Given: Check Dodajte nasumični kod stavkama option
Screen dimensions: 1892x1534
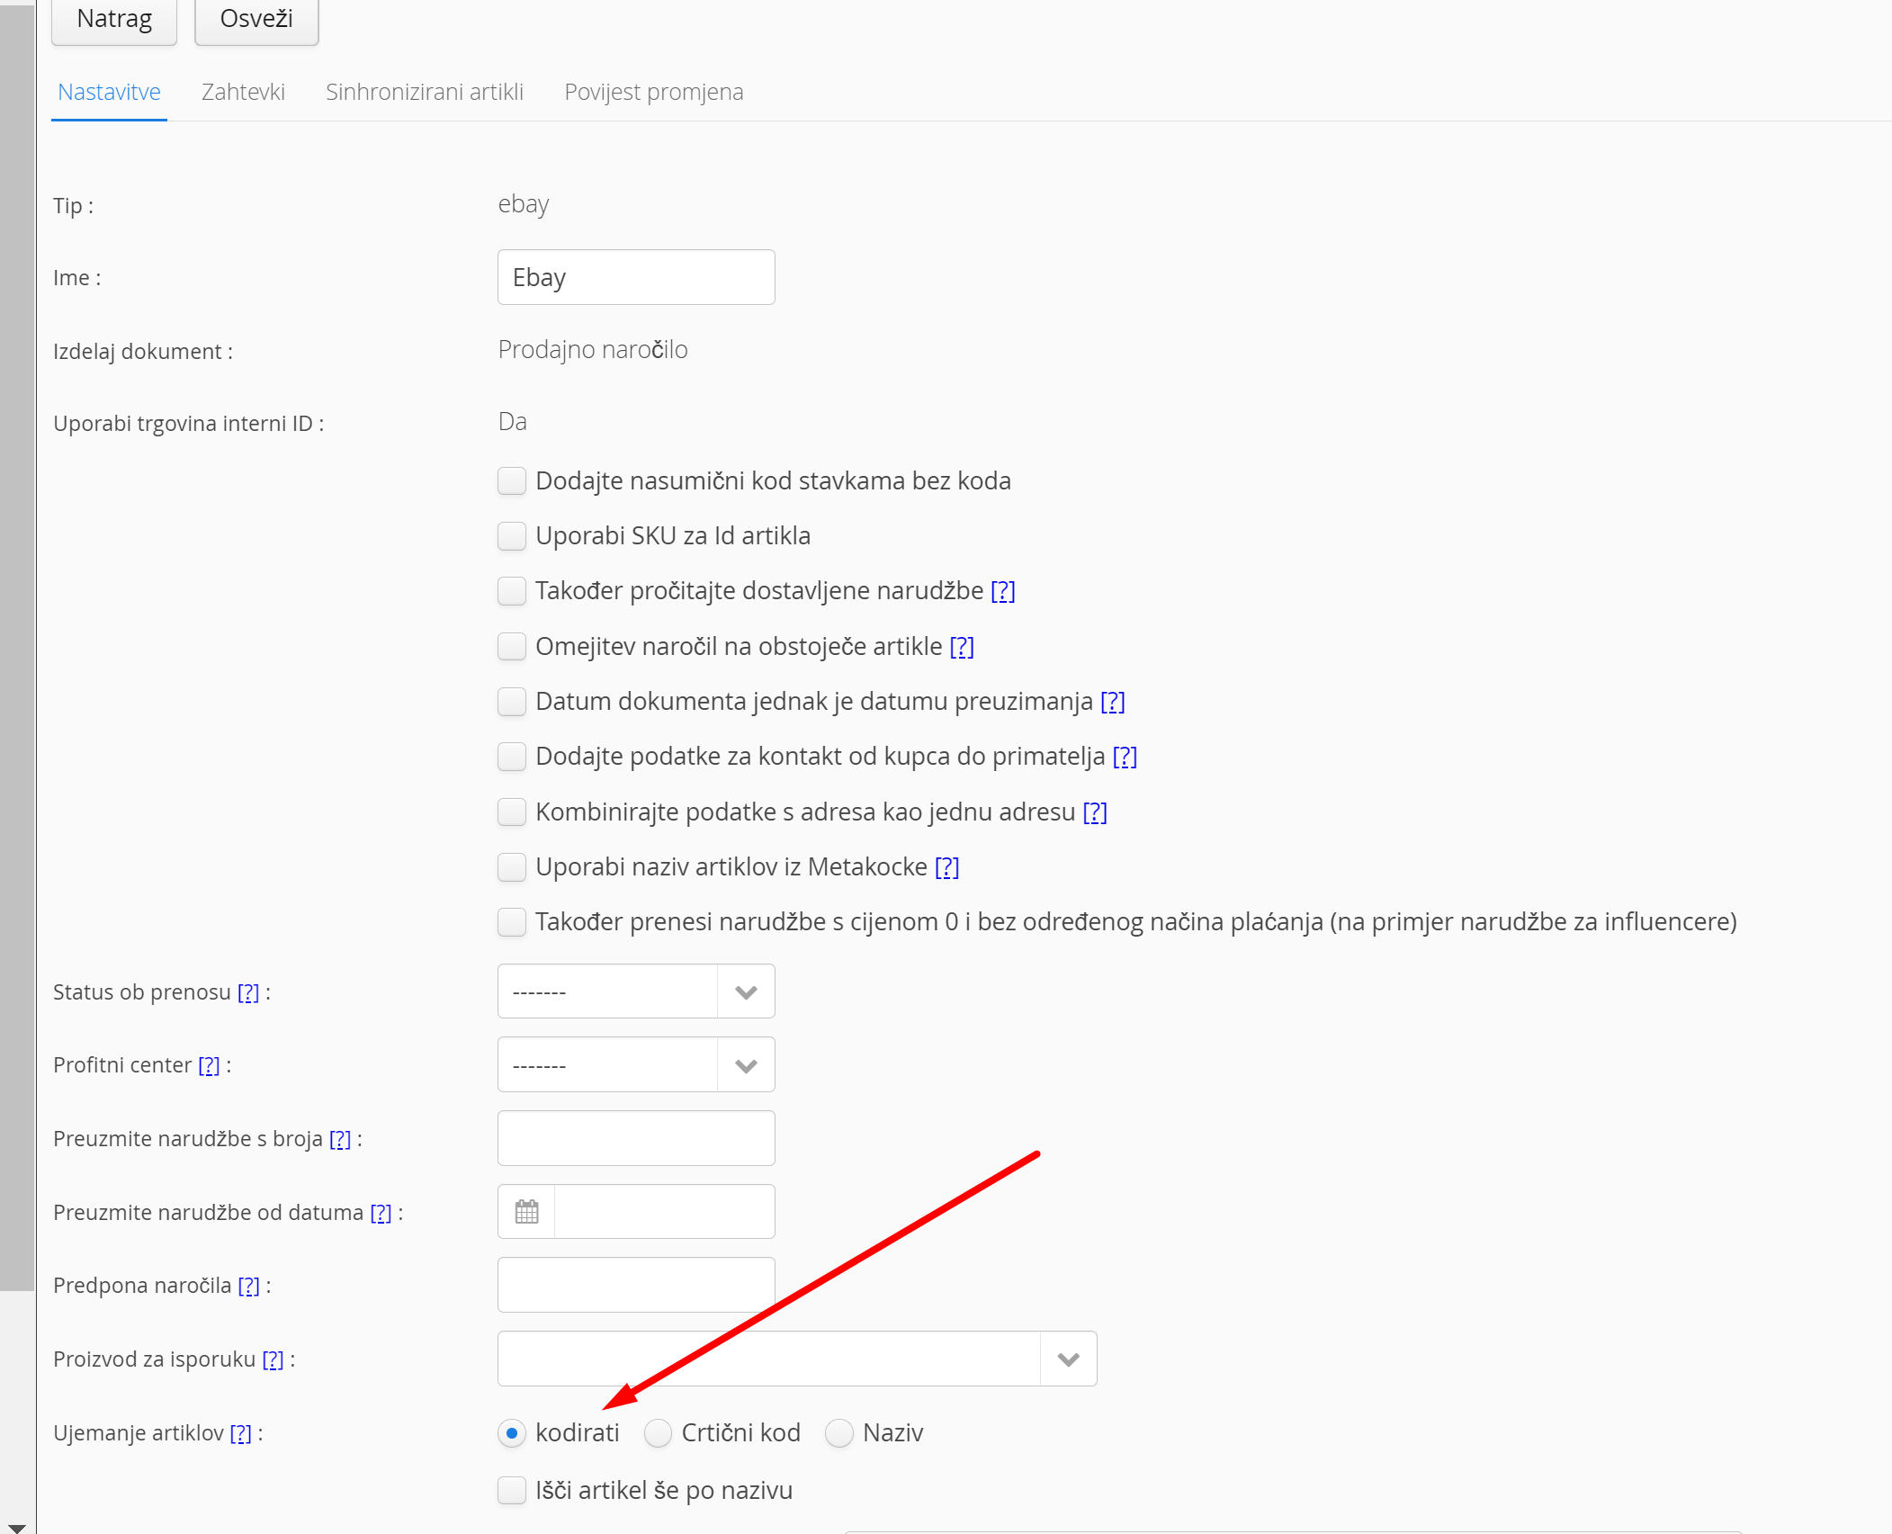Looking at the screenshot, I should [x=512, y=481].
